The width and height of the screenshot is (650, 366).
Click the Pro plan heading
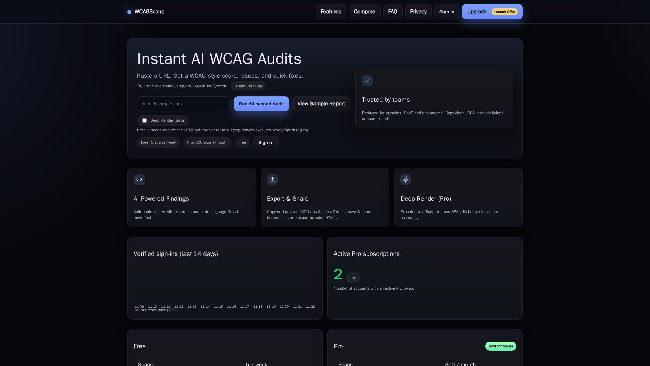pyautogui.click(x=338, y=347)
